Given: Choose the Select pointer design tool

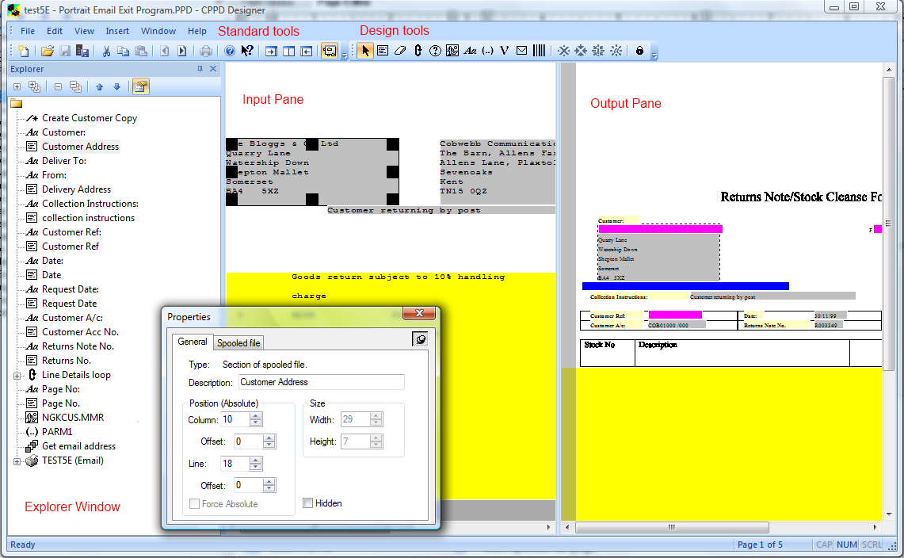Looking at the screenshot, I should click(x=365, y=51).
